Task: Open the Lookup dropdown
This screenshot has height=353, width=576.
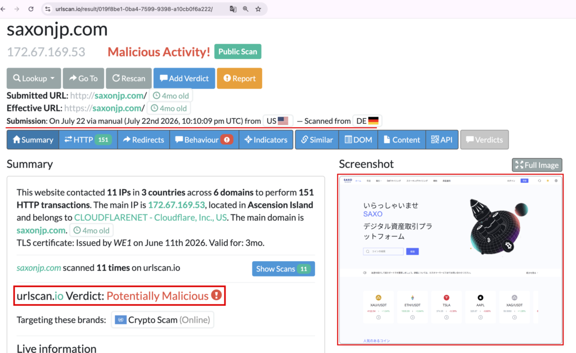Action: [34, 78]
